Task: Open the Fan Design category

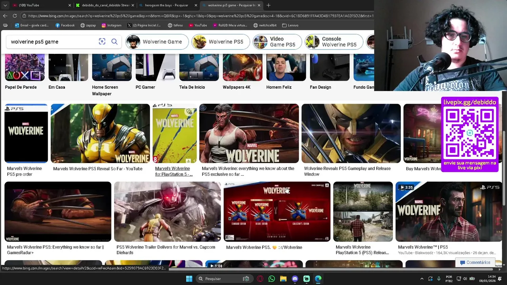Action: pos(330,71)
